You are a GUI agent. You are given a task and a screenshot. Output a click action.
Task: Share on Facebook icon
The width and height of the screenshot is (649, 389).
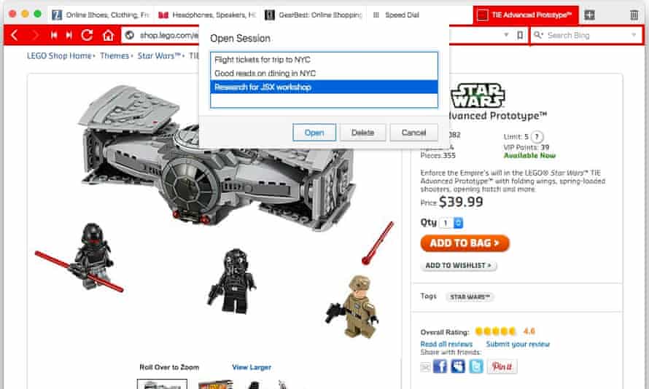pos(440,366)
